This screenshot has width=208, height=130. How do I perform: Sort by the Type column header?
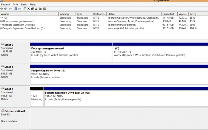(x=84, y=14)
